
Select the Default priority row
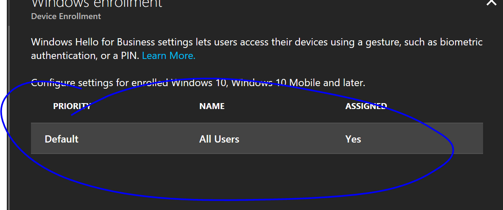pos(61,139)
